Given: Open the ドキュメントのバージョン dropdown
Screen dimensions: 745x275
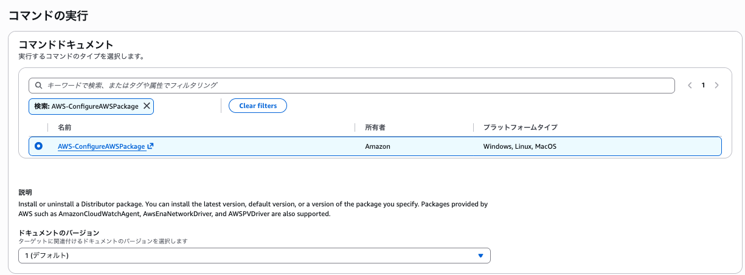Looking at the screenshot, I should point(254,256).
